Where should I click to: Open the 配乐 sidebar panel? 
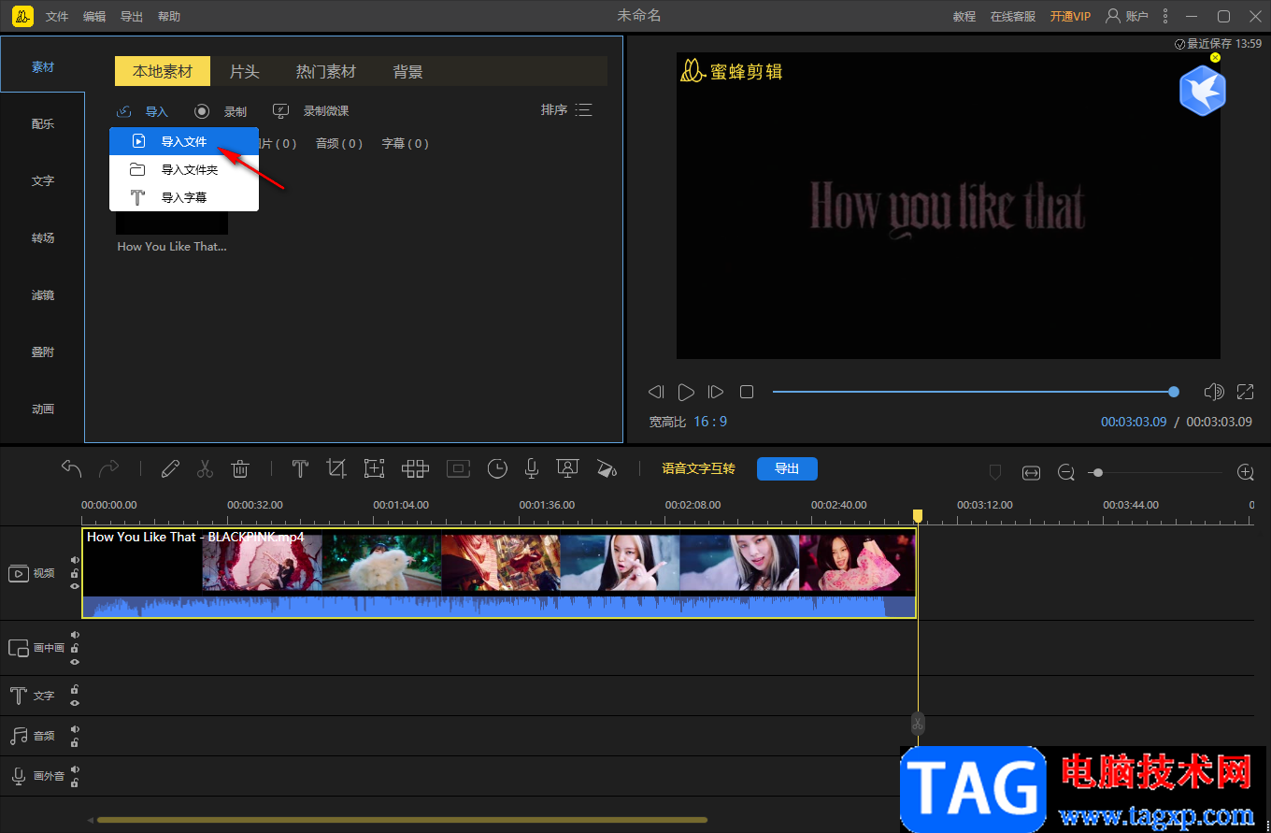(x=43, y=124)
